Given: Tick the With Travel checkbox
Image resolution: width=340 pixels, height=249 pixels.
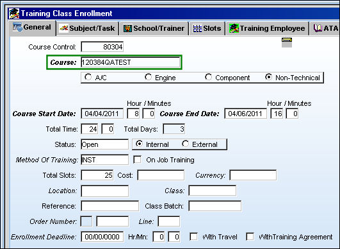Looking at the screenshot, I should [193, 237].
